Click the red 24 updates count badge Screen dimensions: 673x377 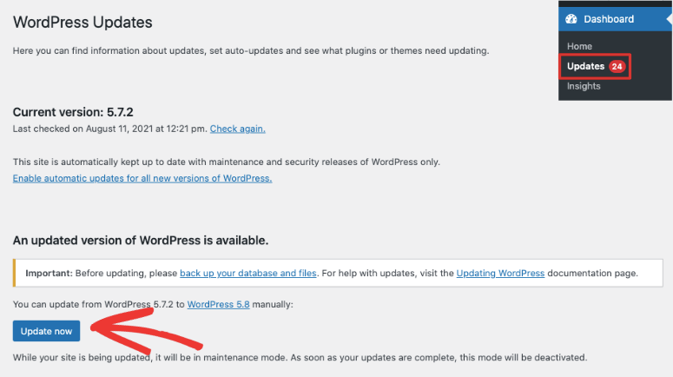(x=617, y=66)
